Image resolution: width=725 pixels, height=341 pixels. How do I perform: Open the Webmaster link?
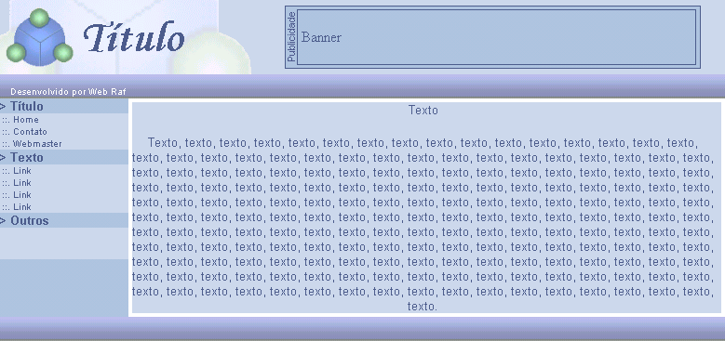[x=37, y=144]
